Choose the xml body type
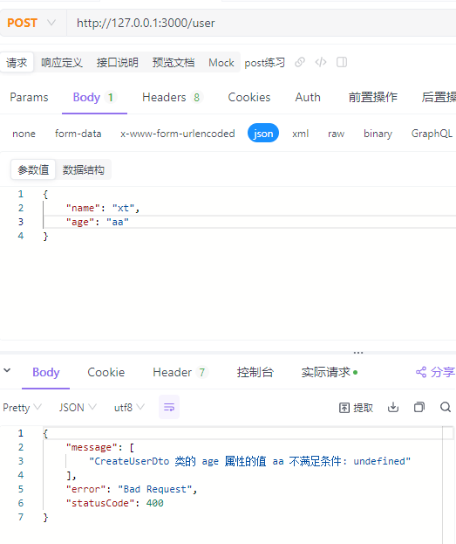 [300, 134]
